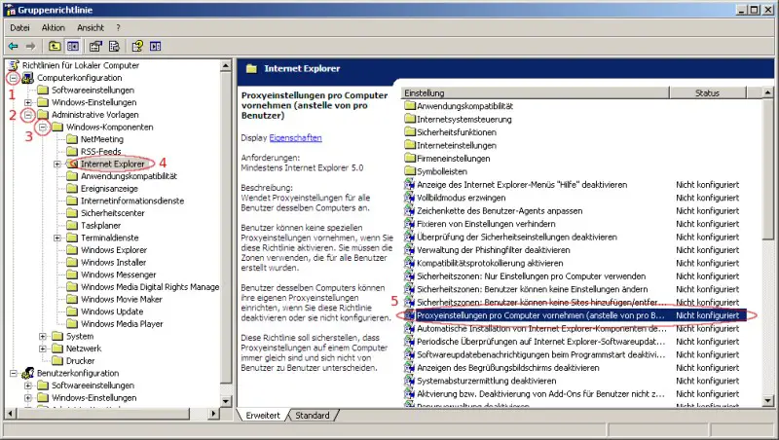This screenshot has width=779, height=440.
Task: Sort by the Einstellung column header
Action: pos(535,92)
